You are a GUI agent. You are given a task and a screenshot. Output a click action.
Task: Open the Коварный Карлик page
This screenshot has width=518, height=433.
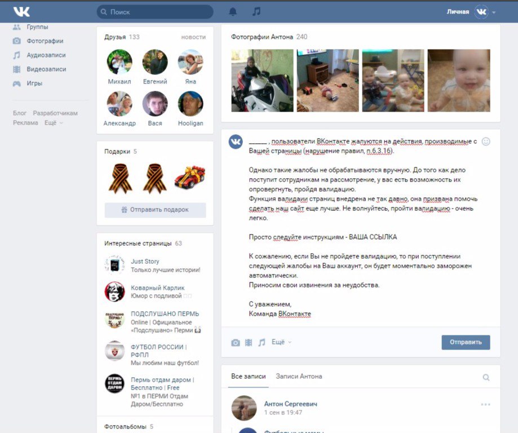click(x=158, y=288)
